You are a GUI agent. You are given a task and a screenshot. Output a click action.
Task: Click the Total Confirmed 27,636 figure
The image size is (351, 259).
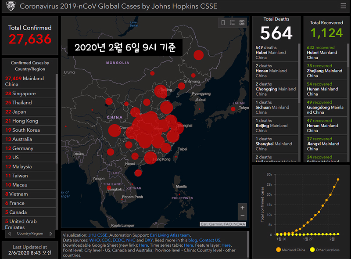30,39
